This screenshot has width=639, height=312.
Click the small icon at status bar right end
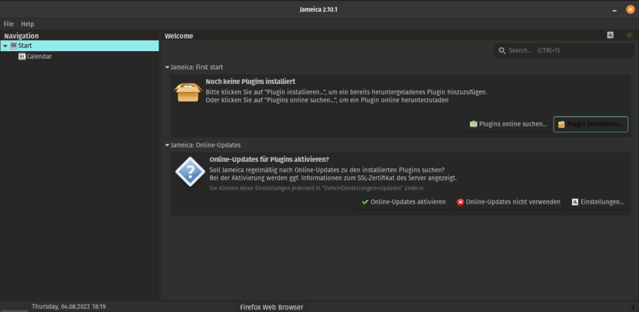click(x=633, y=307)
